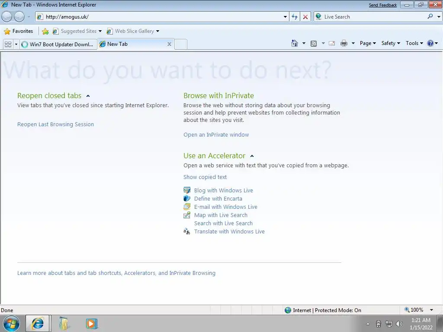Image resolution: width=443 pixels, height=332 pixels.
Task: Open Windows Media Player from taskbar
Action: coord(92,323)
